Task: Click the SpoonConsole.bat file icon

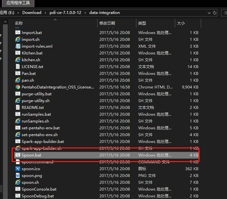Action: (18, 189)
